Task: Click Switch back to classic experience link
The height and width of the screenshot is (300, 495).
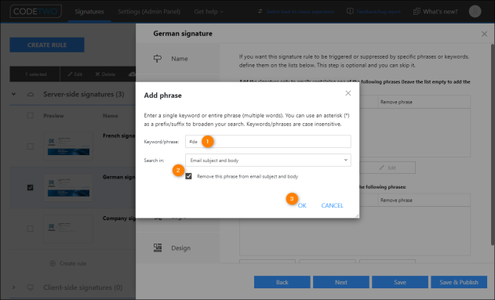Action: coord(300,12)
